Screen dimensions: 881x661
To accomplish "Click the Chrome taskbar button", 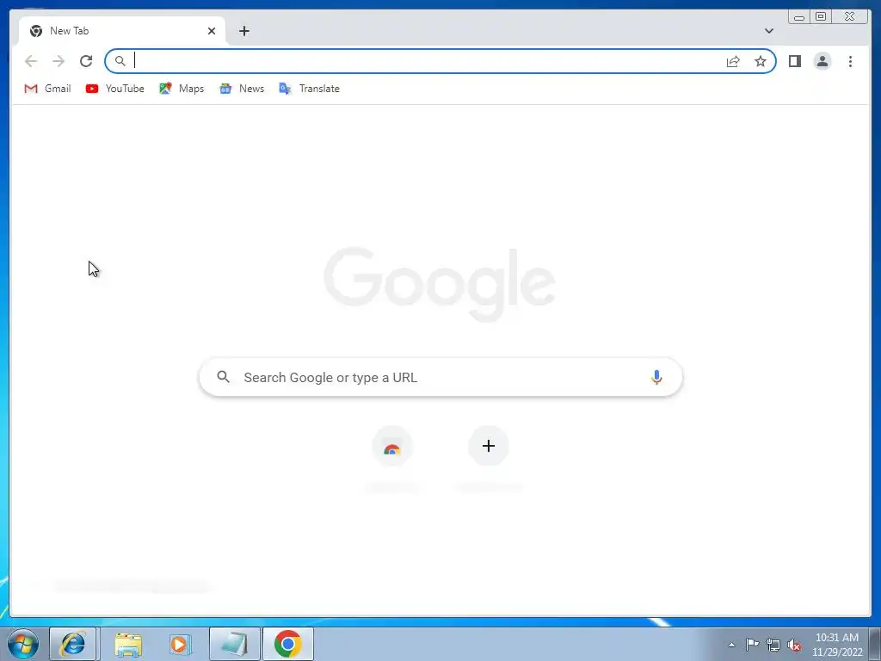I will [x=288, y=644].
